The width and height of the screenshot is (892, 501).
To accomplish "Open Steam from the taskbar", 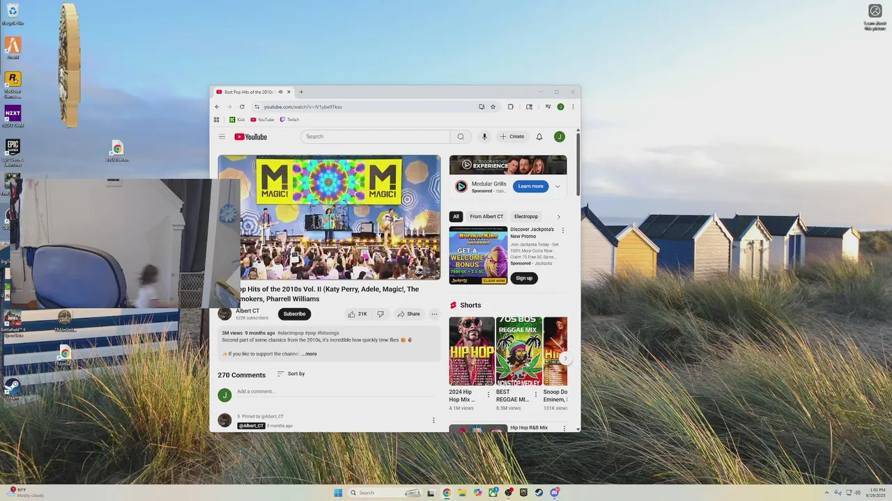I will coord(539,493).
